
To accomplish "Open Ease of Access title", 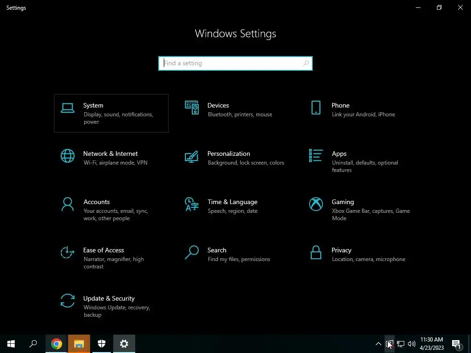I will (103, 251).
